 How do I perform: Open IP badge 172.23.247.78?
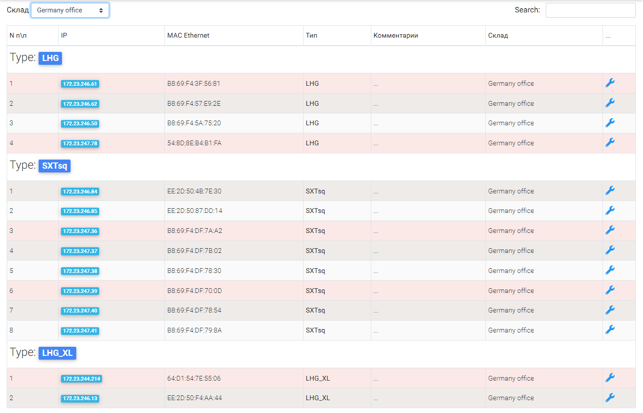[x=80, y=143]
